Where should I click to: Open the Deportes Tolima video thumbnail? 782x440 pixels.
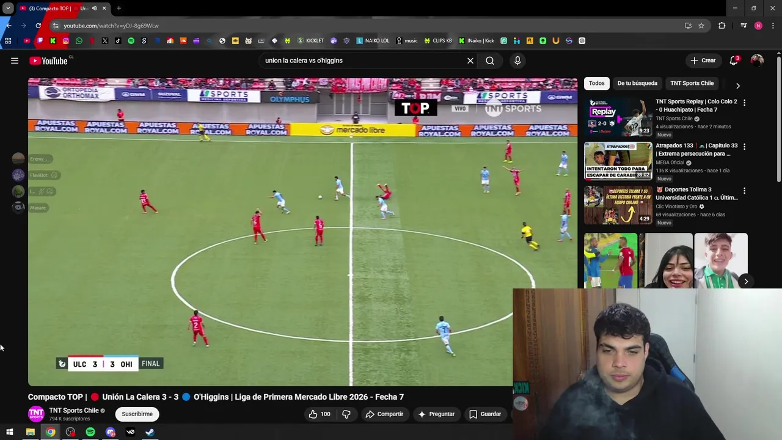[x=618, y=205]
